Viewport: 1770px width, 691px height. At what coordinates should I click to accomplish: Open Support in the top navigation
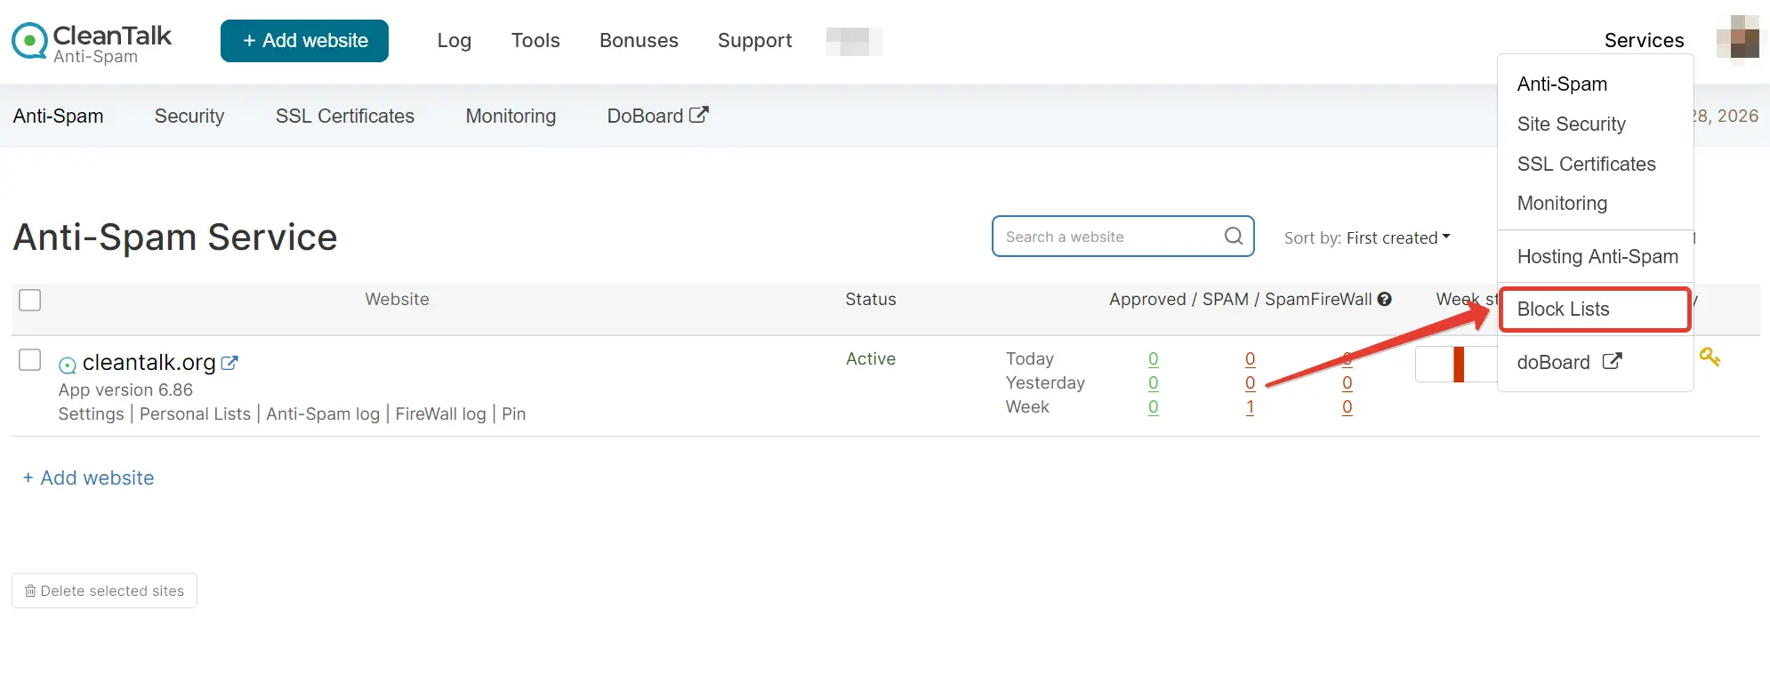pos(754,40)
